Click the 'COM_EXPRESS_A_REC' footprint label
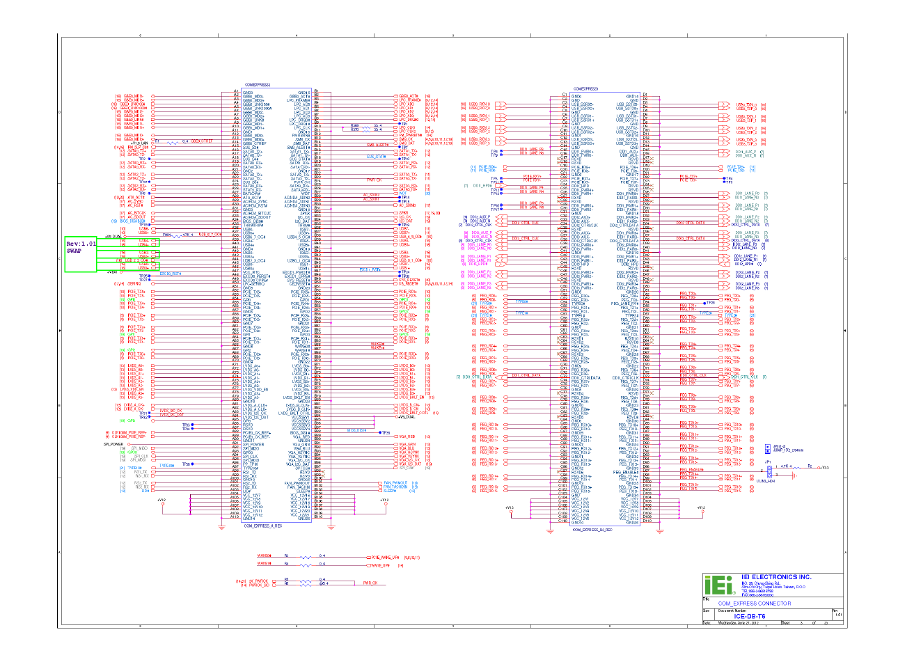Screen dimensions: 914x646 pyautogui.click(x=262, y=526)
